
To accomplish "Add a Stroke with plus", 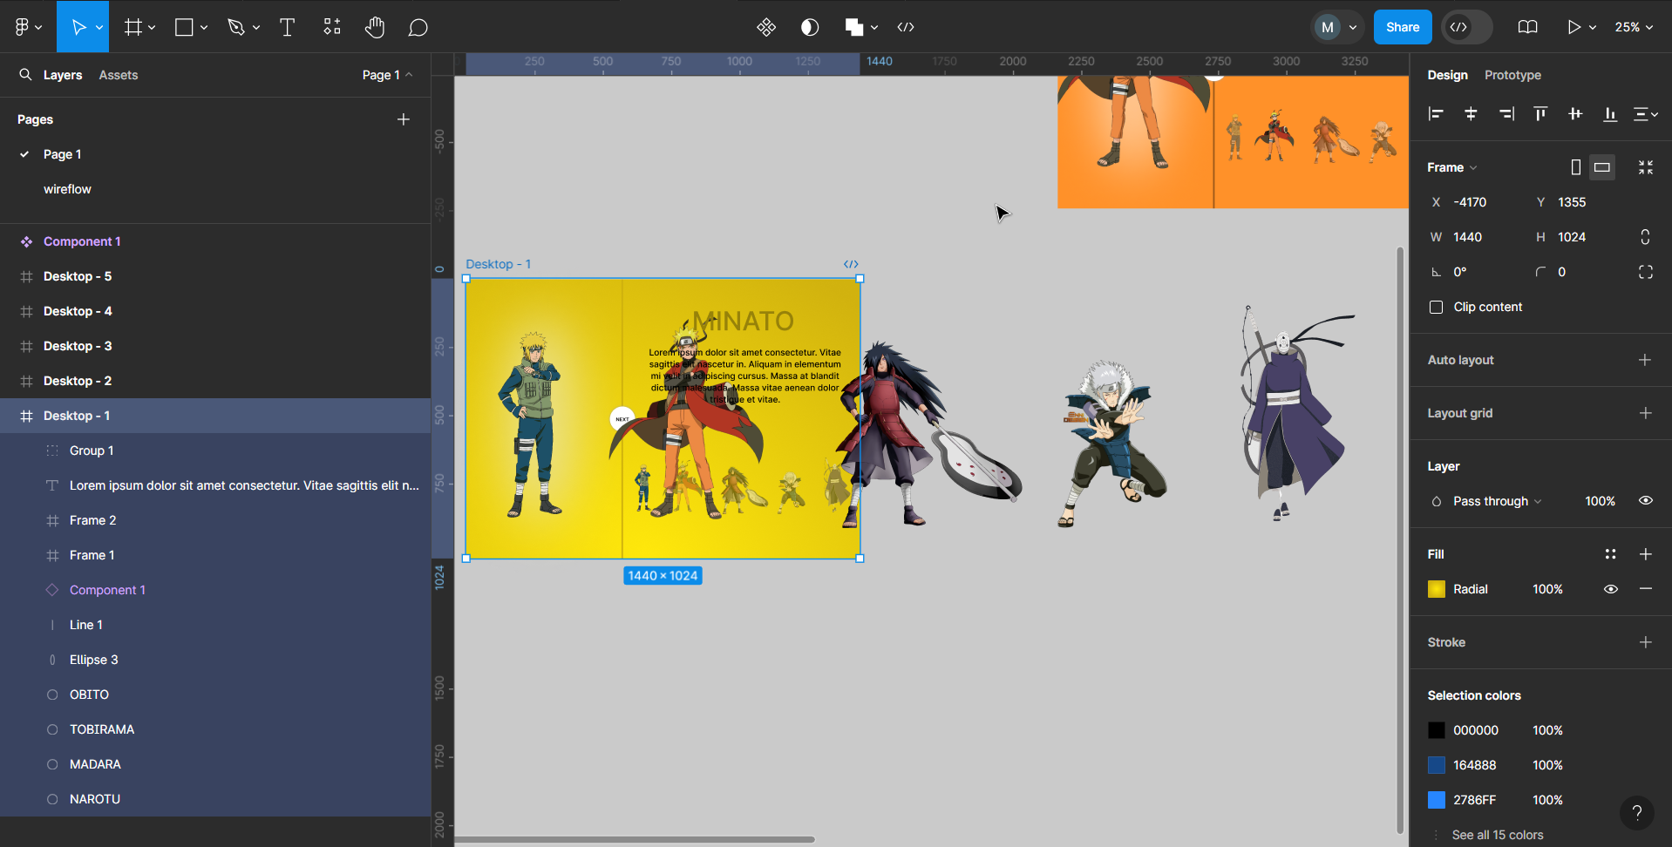I will pyautogui.click(x=1645, y=642).
